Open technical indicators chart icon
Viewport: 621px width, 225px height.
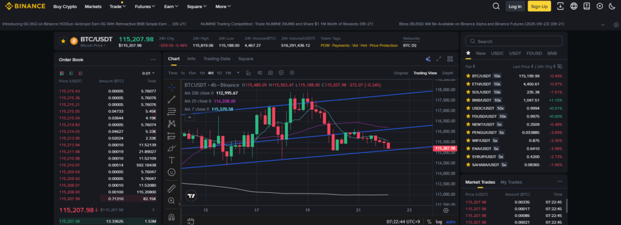249,73
